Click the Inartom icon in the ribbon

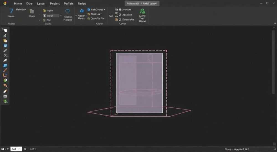pyautogui.click(x=120, y=9)
